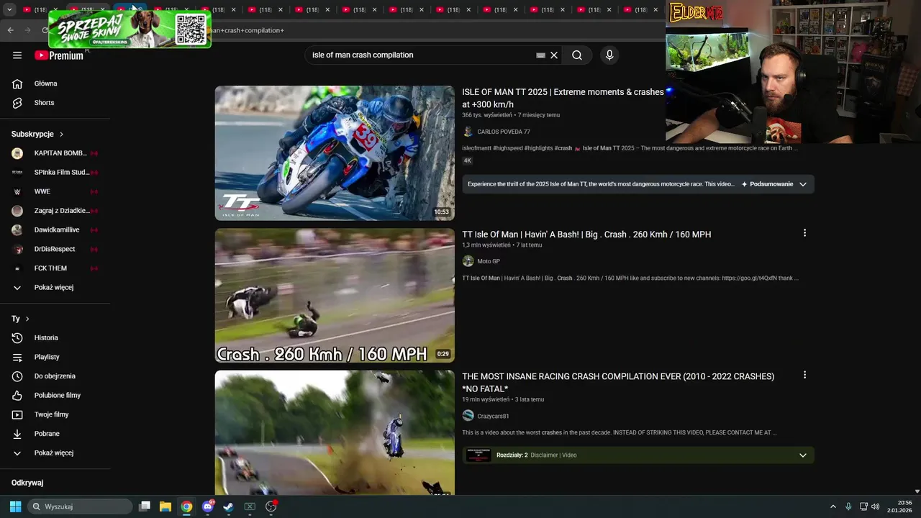The image size is (921, 518).
Task: Start voice search with the microphone
Action: (x=609, y=55)
